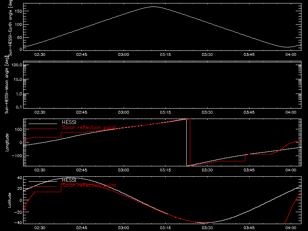Click the 1.0 tick label on Moon angle axis

pos(19,94)
